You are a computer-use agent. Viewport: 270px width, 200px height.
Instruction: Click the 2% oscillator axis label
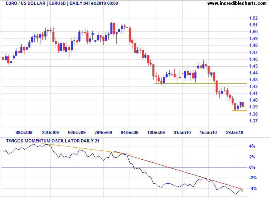click(252, 157)
